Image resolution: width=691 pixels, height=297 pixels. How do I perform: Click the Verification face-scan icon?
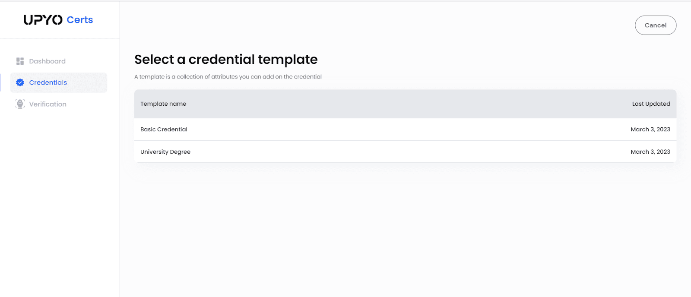click(x=20, y=104)
